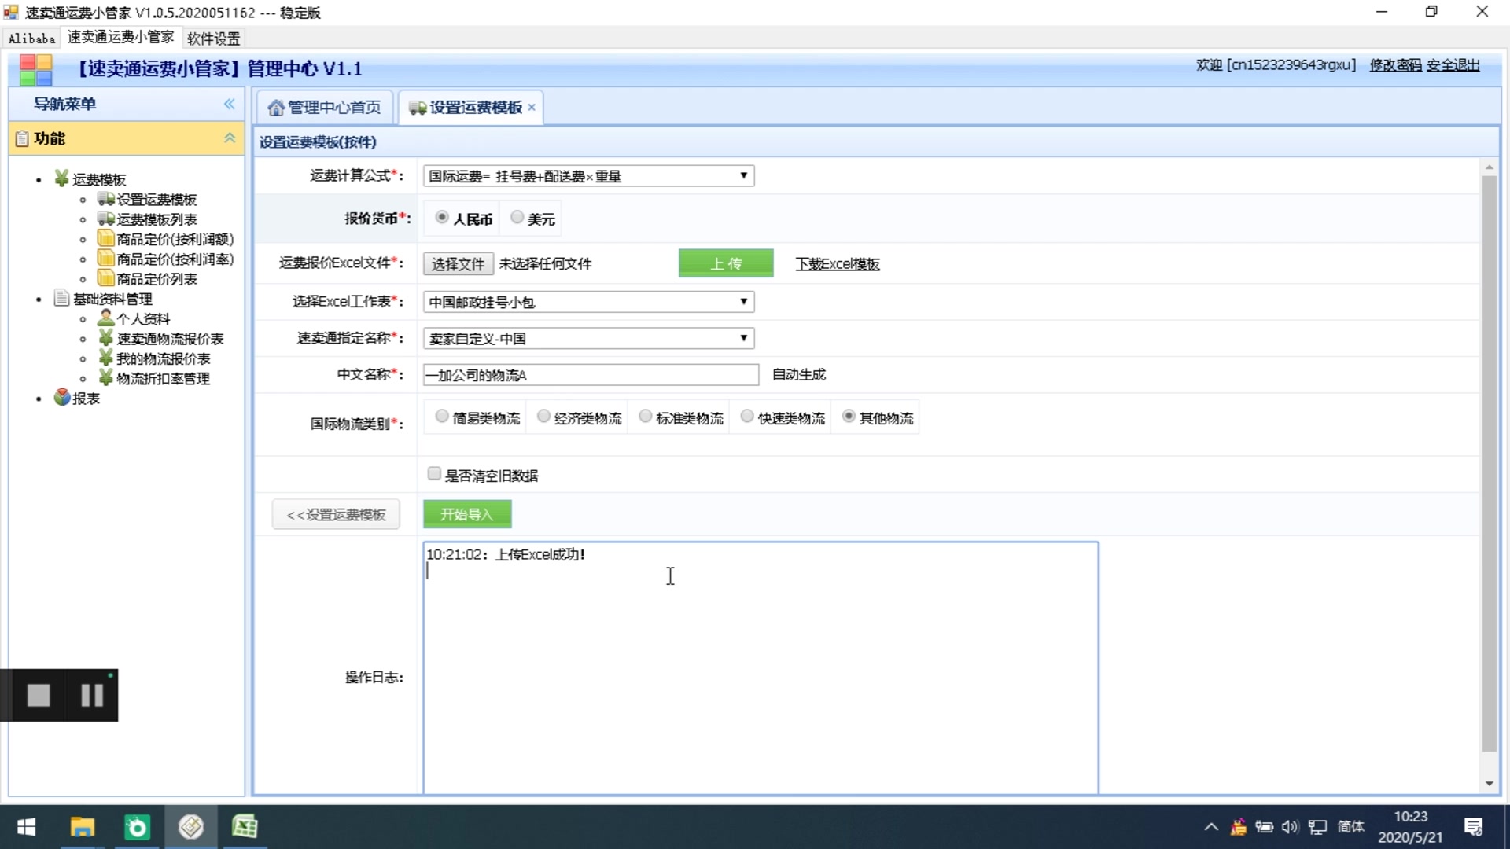Collapse the 功能 accordion section
Viewport: 1510px width, 849px height.
click(229, 138)
